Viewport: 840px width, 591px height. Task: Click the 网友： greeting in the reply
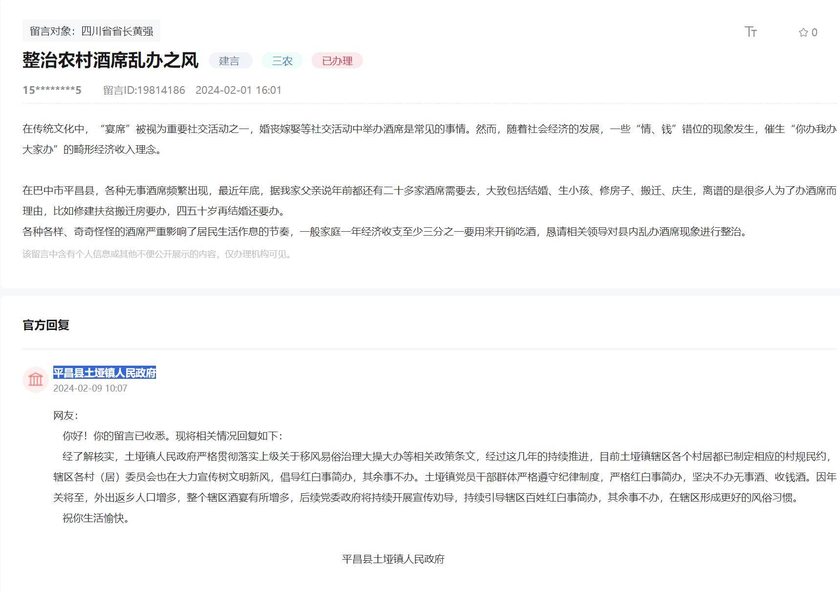[x=66, y=416]
